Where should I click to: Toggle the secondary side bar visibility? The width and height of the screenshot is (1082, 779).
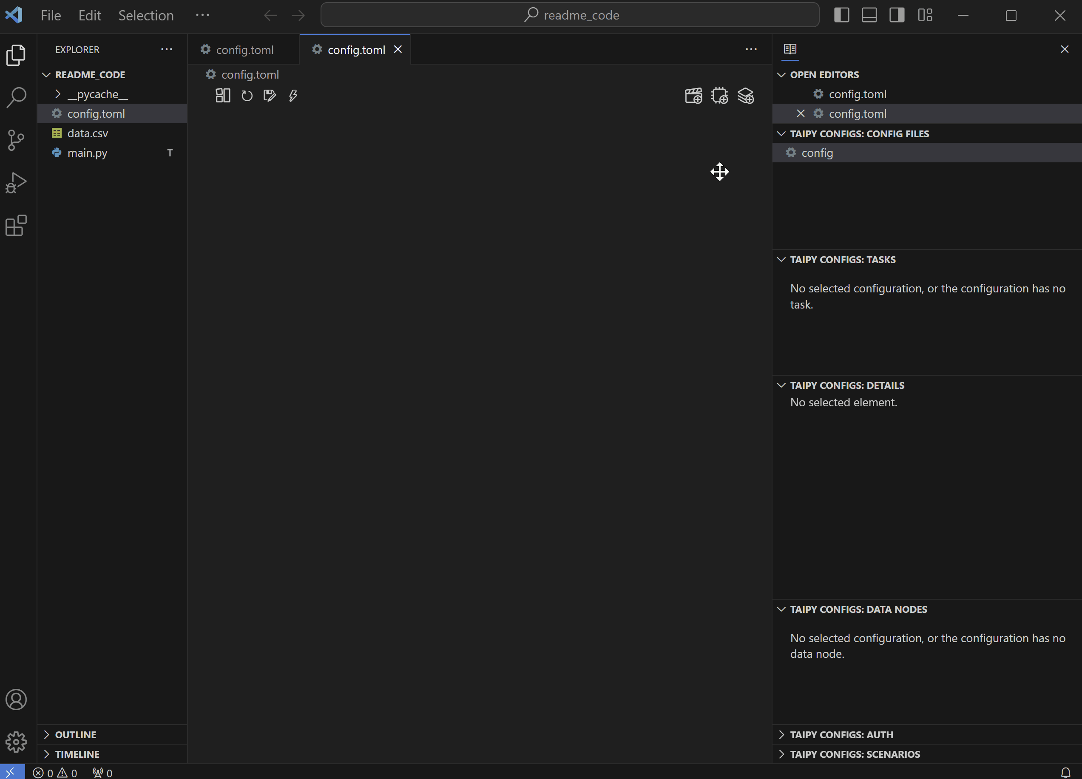pyautogui.click(x=897, y=15)
